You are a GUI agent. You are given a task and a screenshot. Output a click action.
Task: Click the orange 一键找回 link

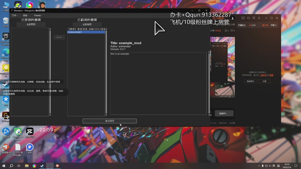[263, 75]
